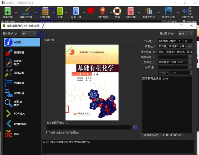Image resolution: width=199 pixels, height=155 pixels.
Task: Expand the 作者 (Author) dropdown arrow
Action: [190, 46]
